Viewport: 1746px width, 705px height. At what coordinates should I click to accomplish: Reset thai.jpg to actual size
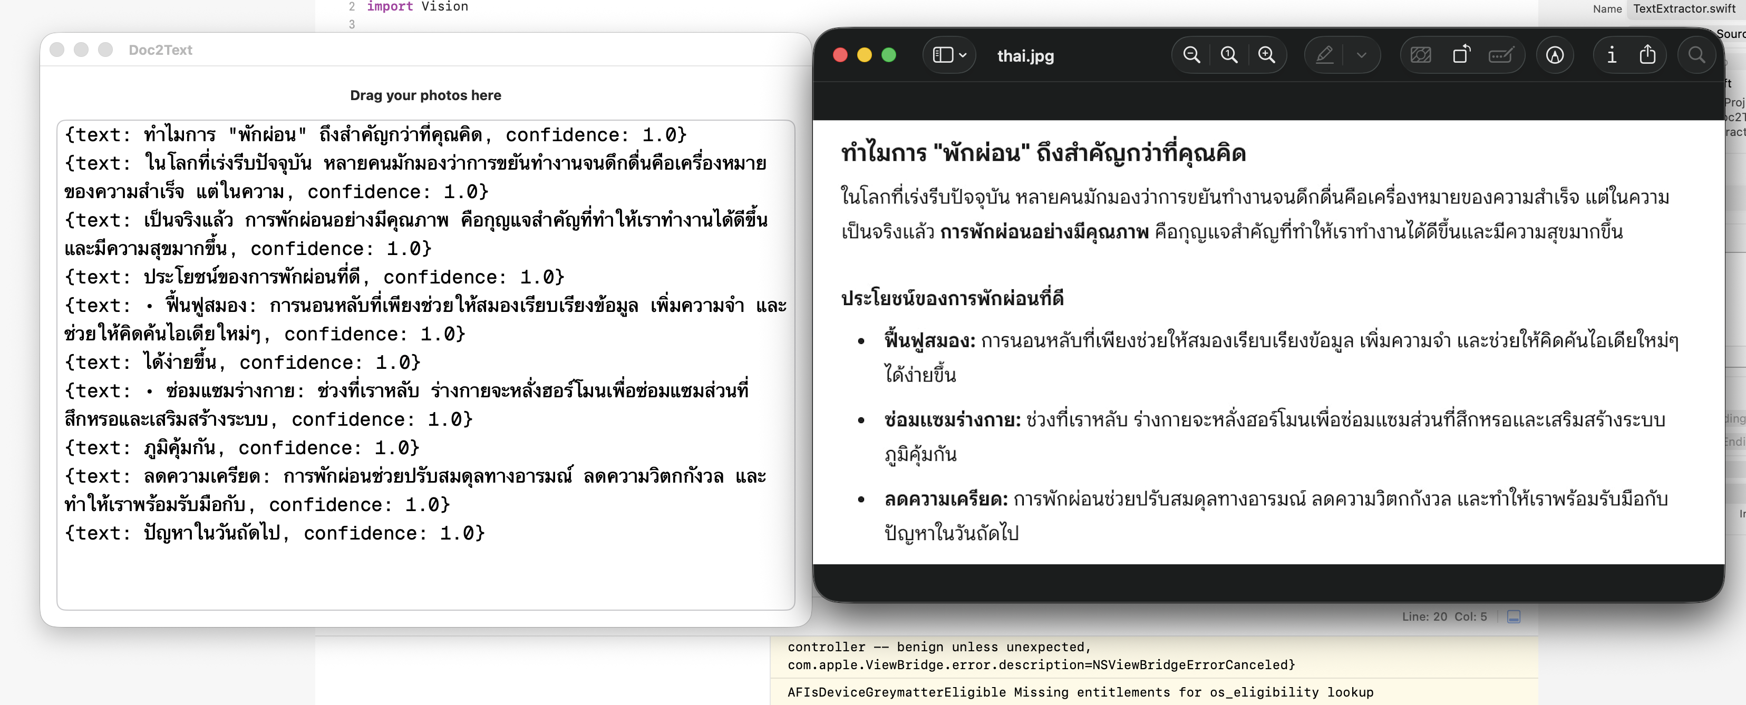pyautogui.click(x=1229, y=55)
